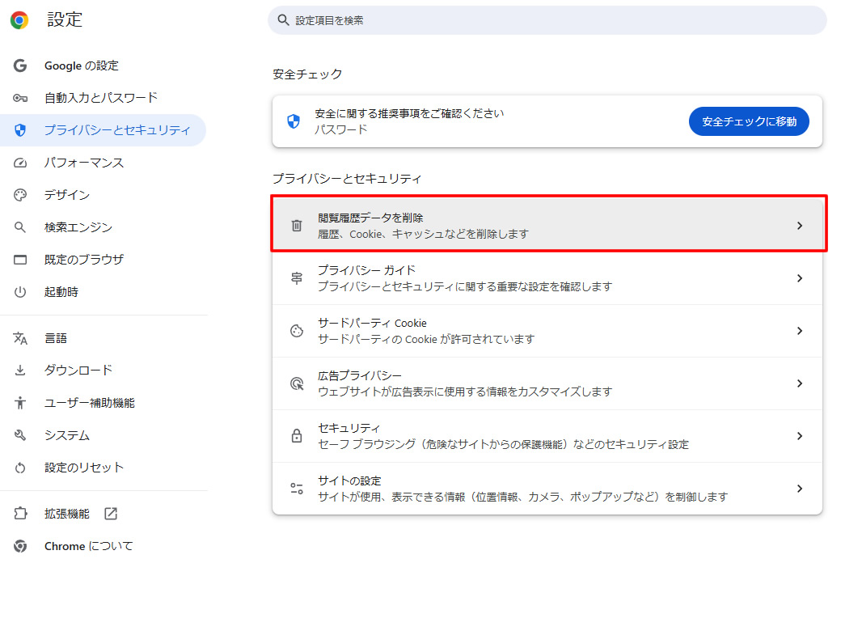Click the lock icon for セキュリティ

pos(297,436)
